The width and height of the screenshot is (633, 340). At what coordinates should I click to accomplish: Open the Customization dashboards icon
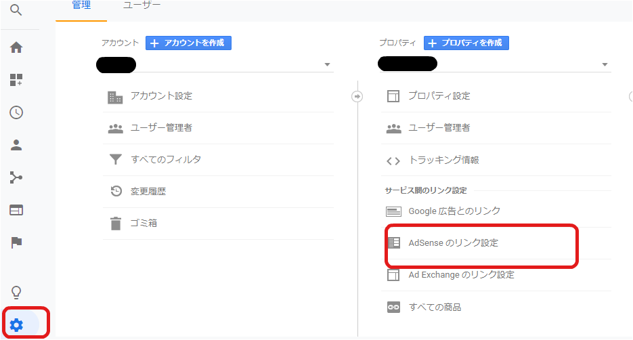[x=16, y=80]
